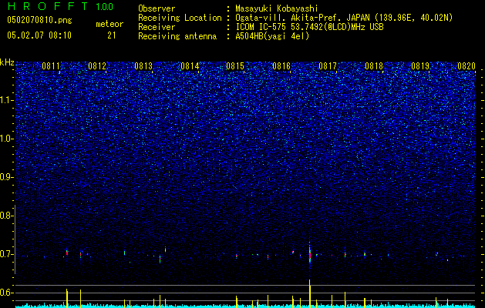Click the 0820 time marker
This screenshot has width=485, height=308.
(x=466, y=66)
